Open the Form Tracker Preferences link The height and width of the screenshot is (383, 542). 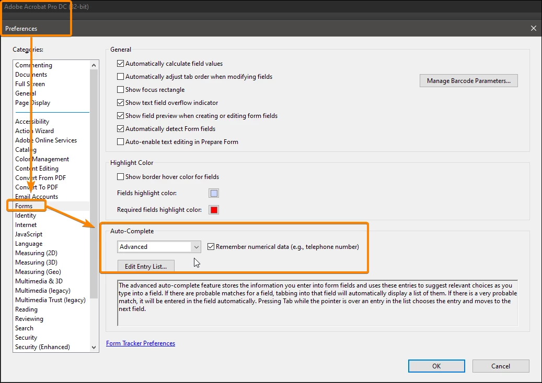click(141, 343)
